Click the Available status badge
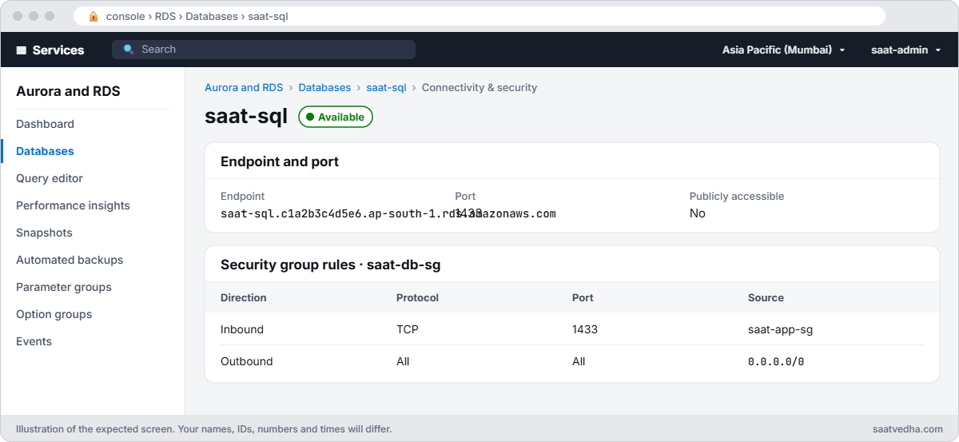The height and width of the screenshot is (442, 959). coord(336,117)
